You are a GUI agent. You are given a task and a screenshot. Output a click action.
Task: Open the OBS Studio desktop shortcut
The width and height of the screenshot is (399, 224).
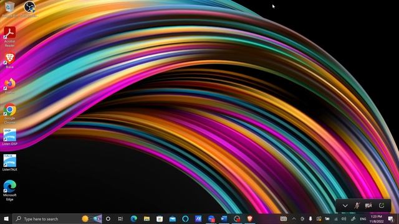[29, 9]
